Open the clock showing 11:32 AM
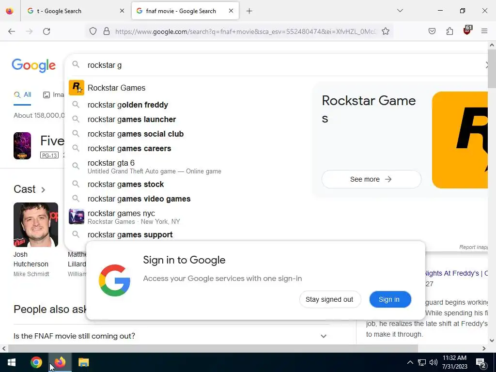 [454, 362]
